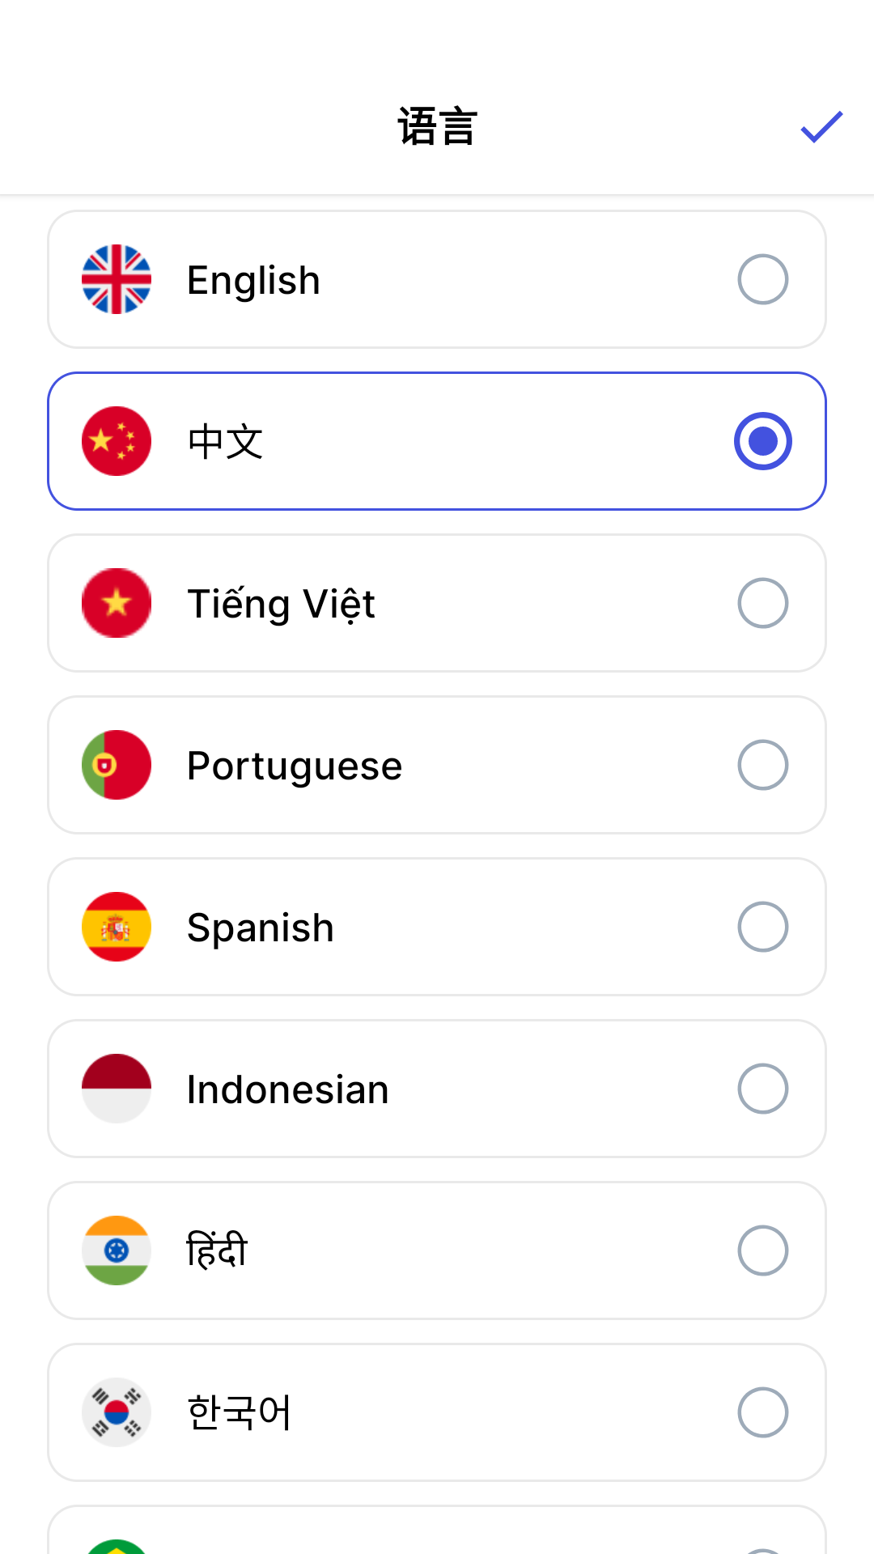Viewport: 874px width, 1554px height.
Task: Click the China flag icon
Action: point(117,441)
